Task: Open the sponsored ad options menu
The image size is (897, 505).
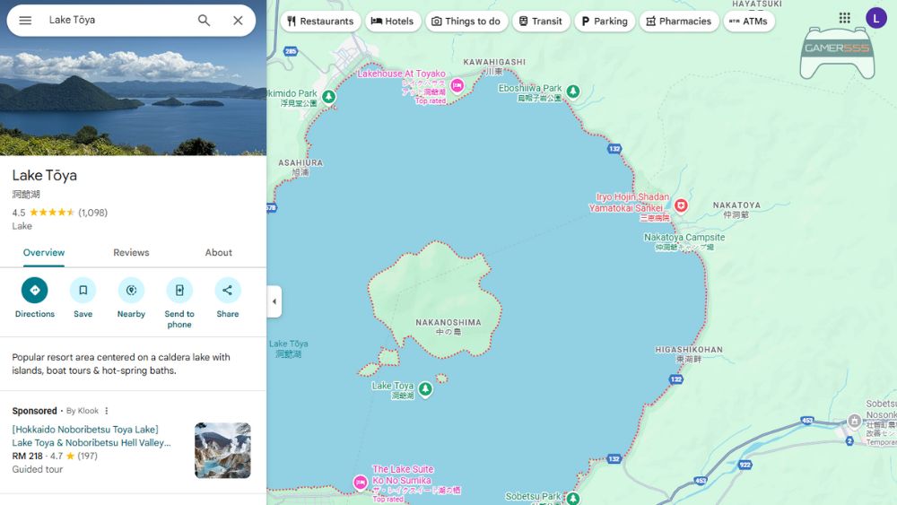Action: [x=107, y=411]
